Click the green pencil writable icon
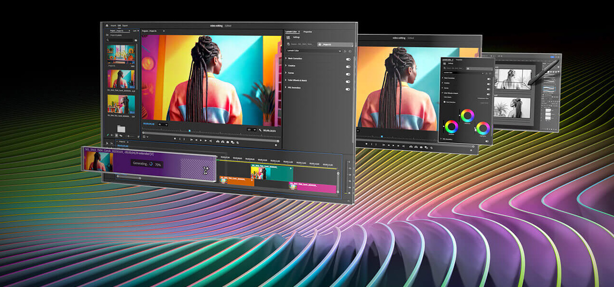The height and width of the screenshot is (287, 614). coord(108,134)
